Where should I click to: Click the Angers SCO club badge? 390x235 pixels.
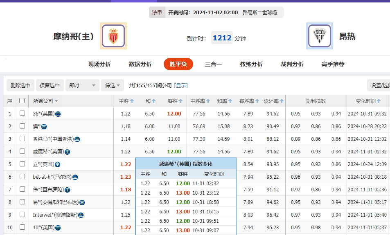click(x=320, y=36)
